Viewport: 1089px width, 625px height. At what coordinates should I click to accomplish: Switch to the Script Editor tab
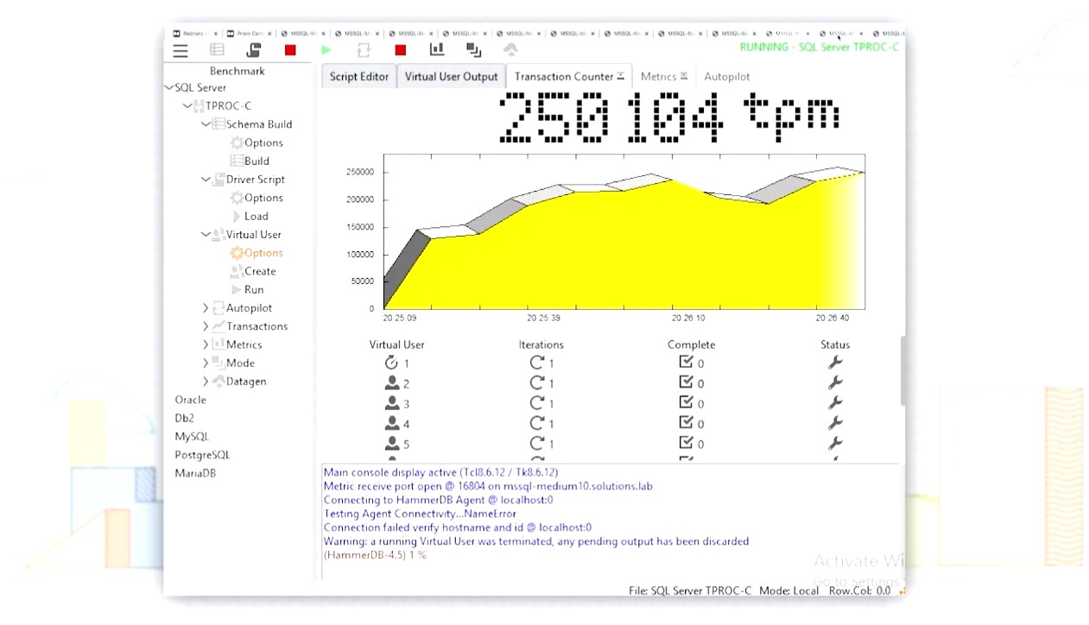point(358,76)
